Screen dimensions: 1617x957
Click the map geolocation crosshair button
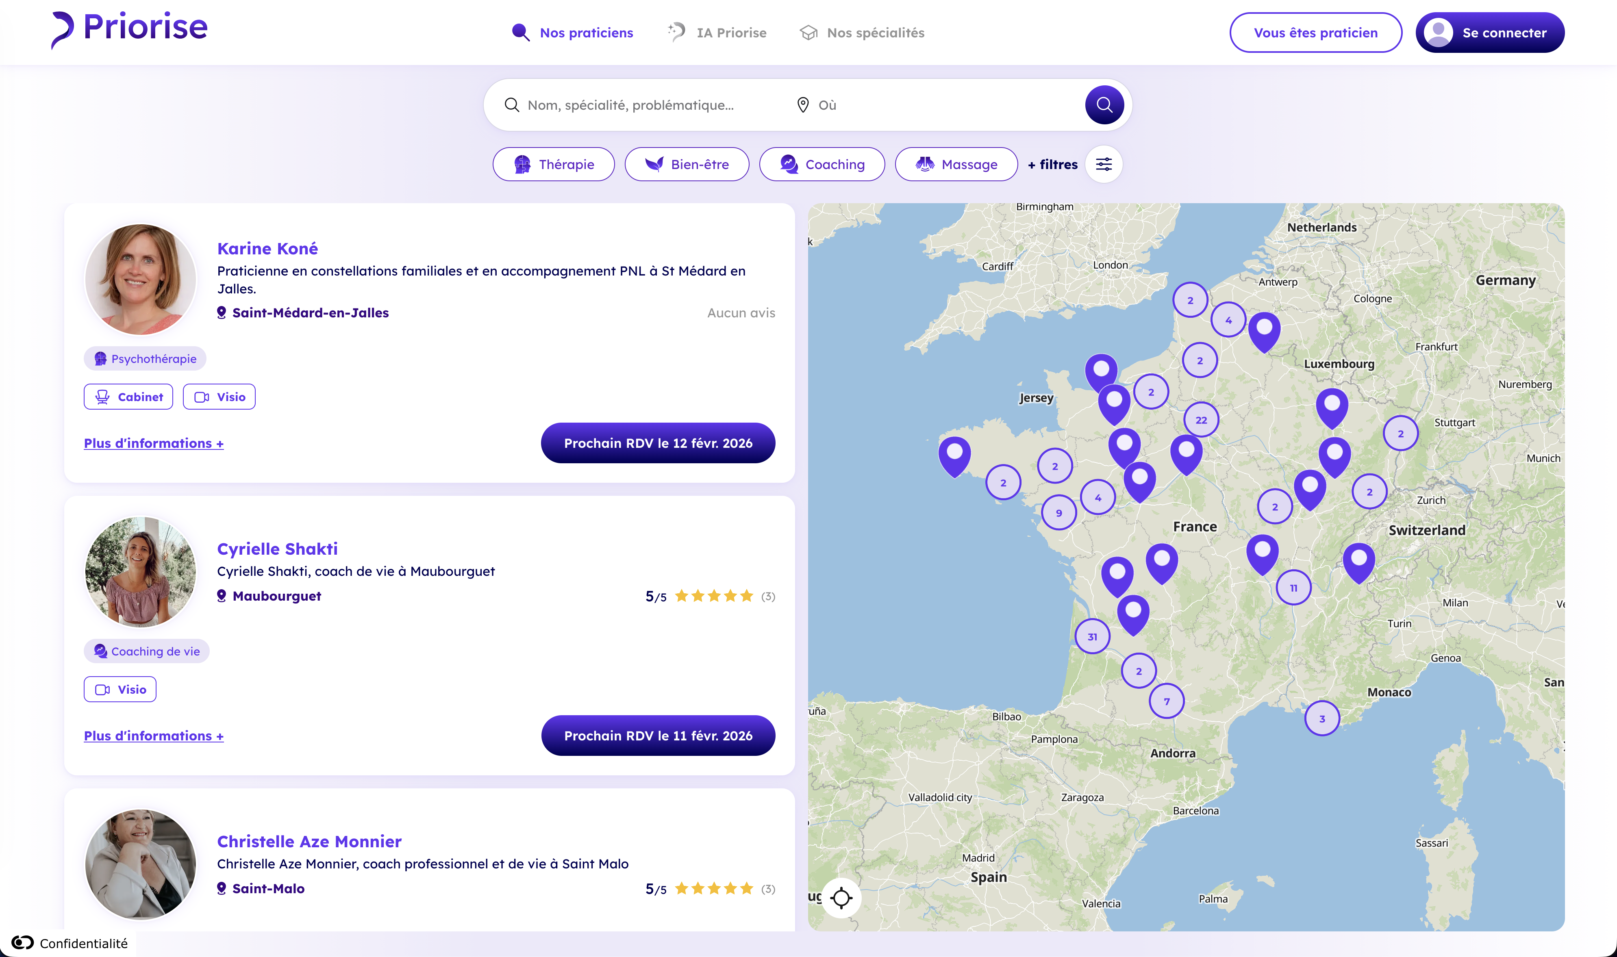click(x=841, y=897)
